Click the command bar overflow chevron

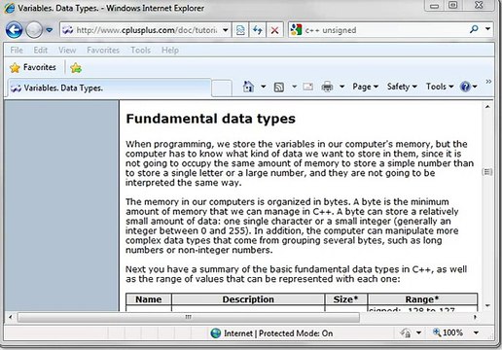[x=488, y=82]
